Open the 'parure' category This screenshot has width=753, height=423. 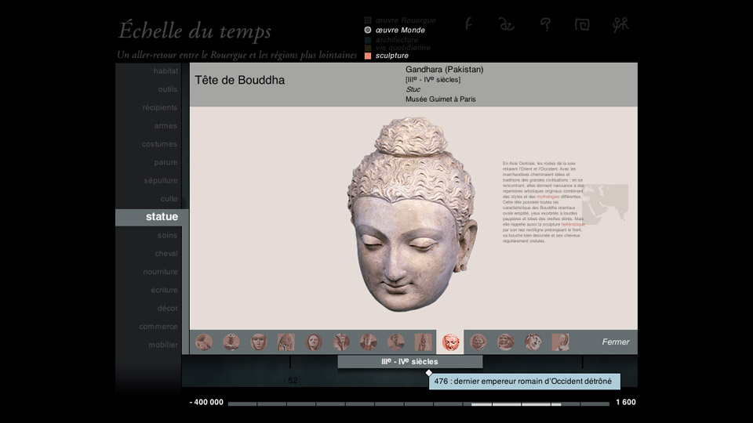coord(166,162)
